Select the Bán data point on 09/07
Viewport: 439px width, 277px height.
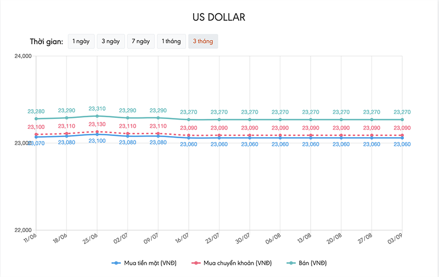pos(158,117)
